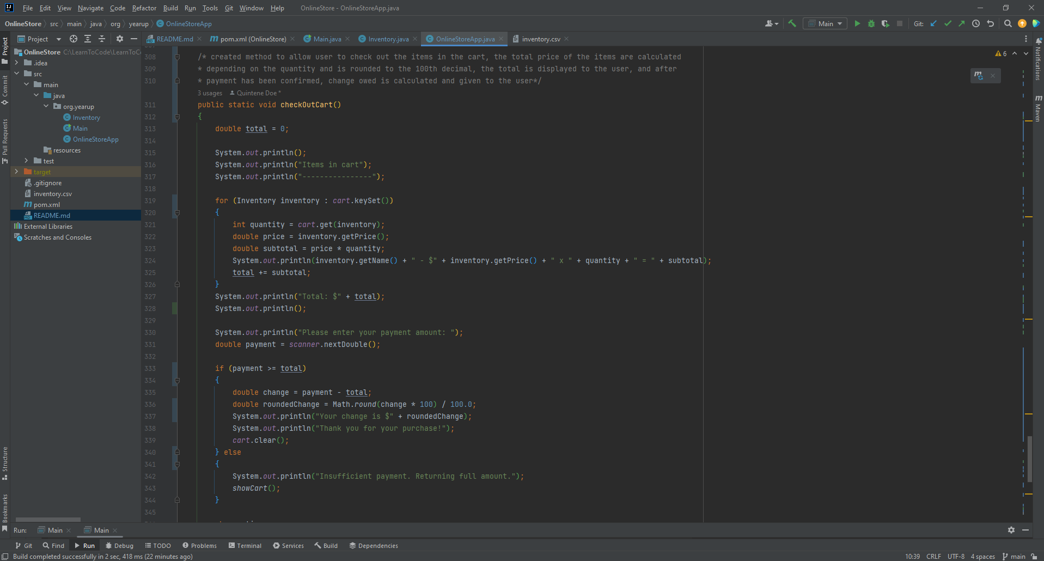
Task: Open the Code With Me user icon
Action: pos(771,23)
